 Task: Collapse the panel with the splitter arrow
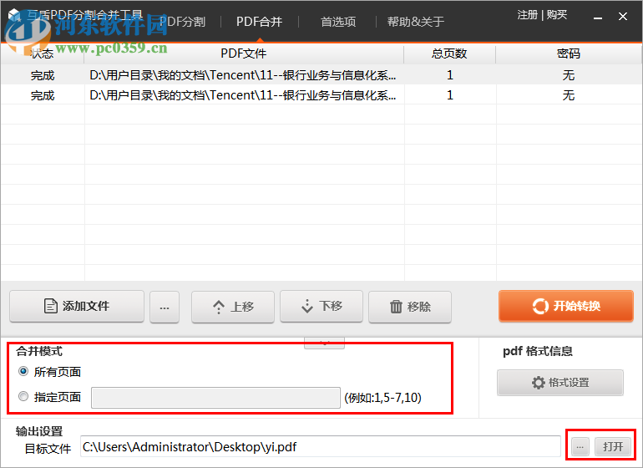pyautogui.click(x=324, y=343)
